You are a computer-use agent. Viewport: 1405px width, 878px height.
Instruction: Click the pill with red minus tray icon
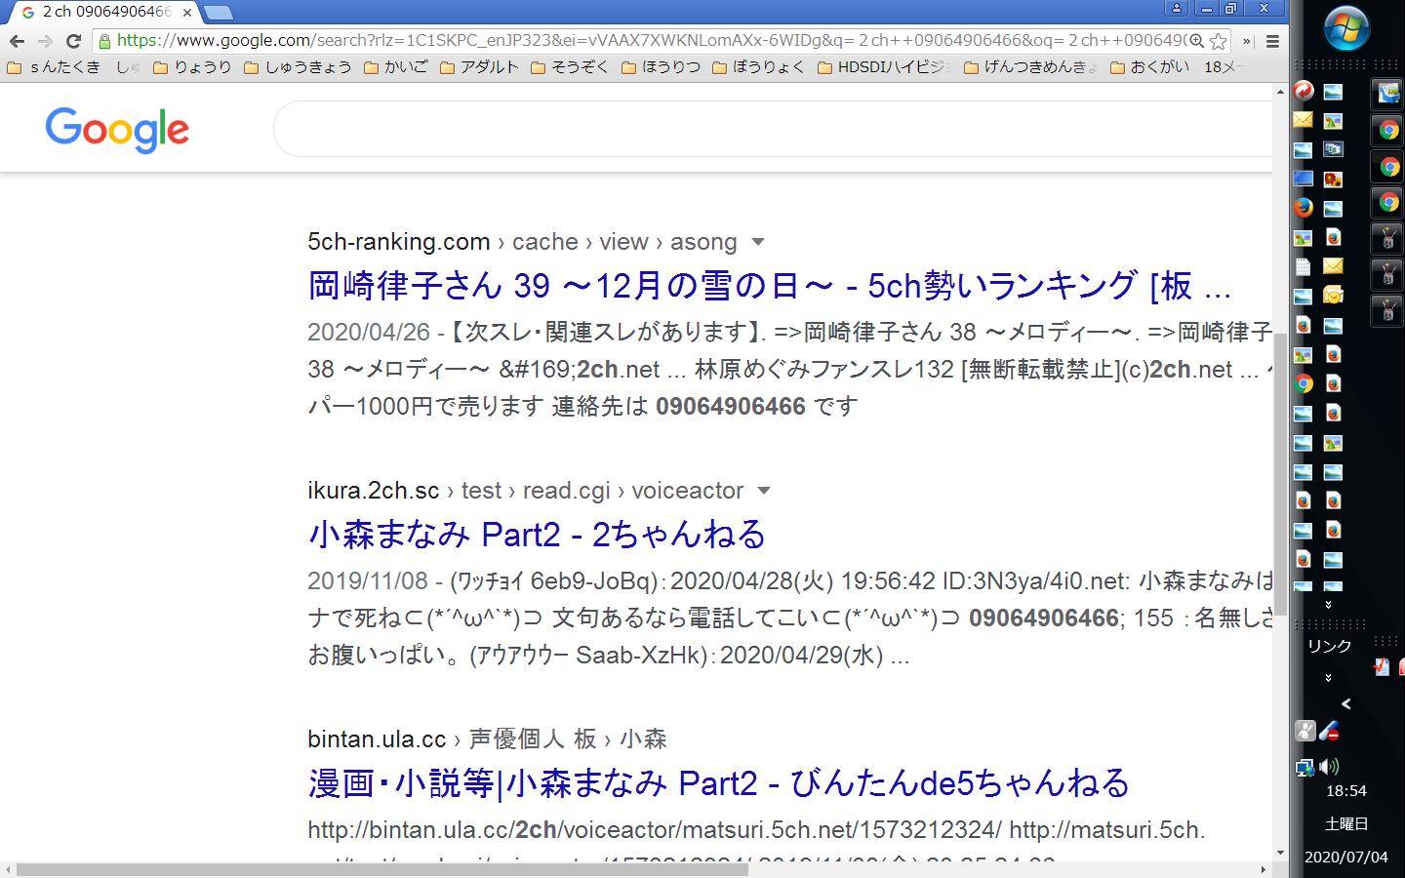1329,731
